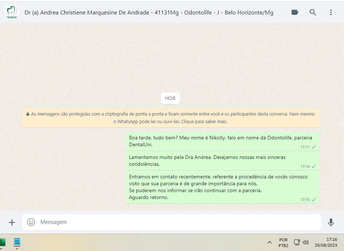Click the 17:14 message timestamp
This screenshot has width=344, height=251.
click(x=305, y=166)
